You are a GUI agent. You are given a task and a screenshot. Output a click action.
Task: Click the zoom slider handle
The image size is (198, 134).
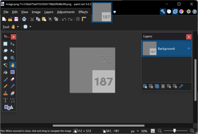point(174,131)
